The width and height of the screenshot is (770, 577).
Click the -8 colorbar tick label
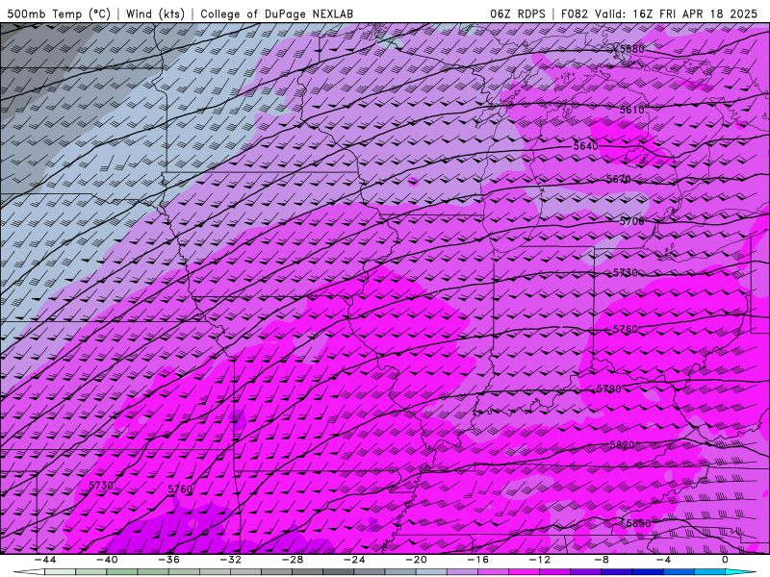tap(602, 560)
